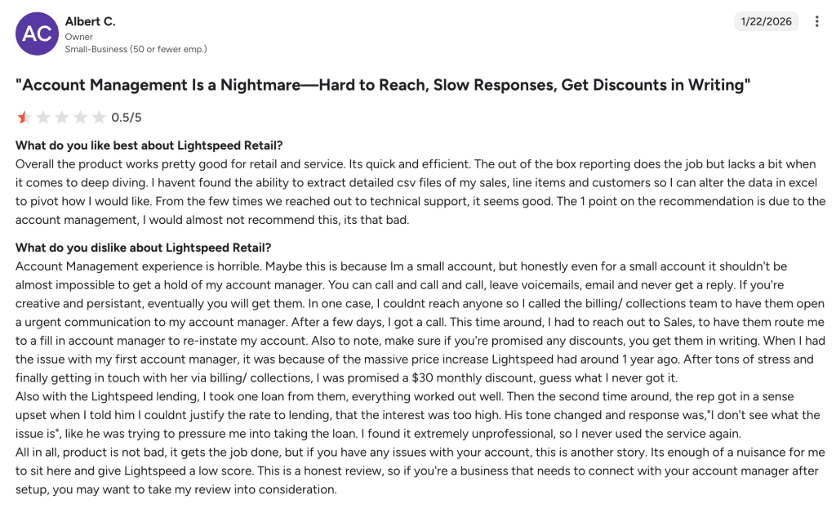Click the purple AC avatar
The width and height of the screenshot is (836, 509).
click(x=36, y=33)
